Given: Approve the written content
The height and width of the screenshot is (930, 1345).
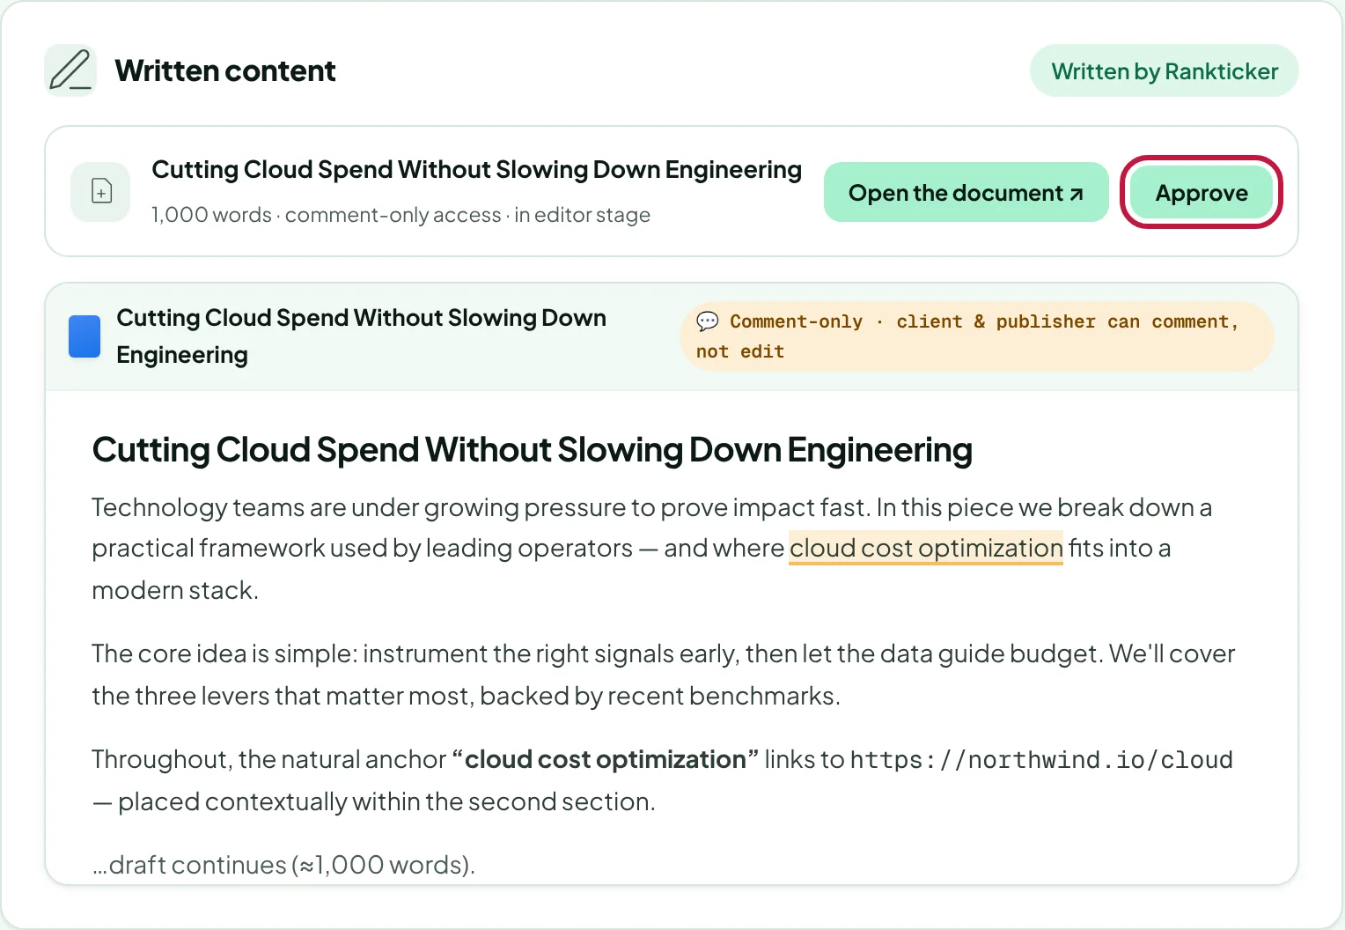Looking at the screenshot, I should click(1202, 192).
